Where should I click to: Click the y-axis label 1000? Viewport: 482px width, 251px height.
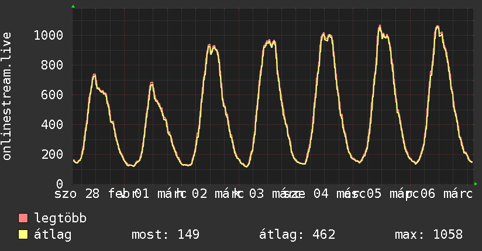[x=49, y=35]
